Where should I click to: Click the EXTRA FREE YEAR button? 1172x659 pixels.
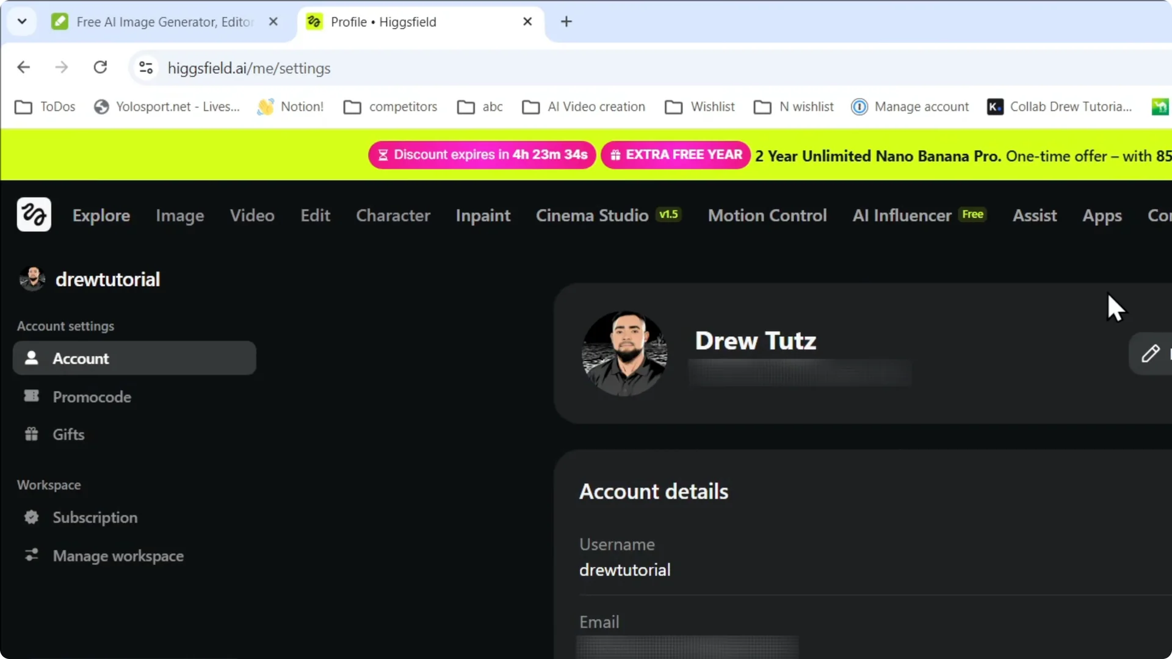coord(675,154)
